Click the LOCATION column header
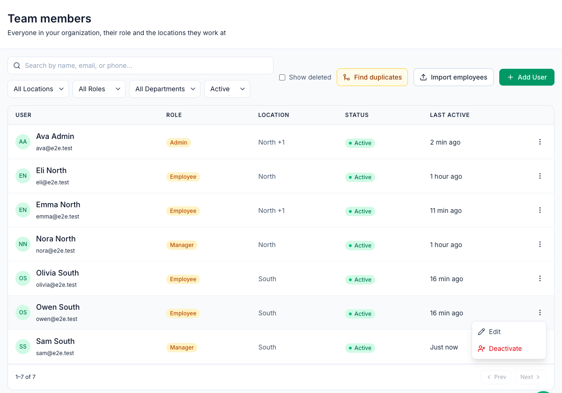 (274, 115)
